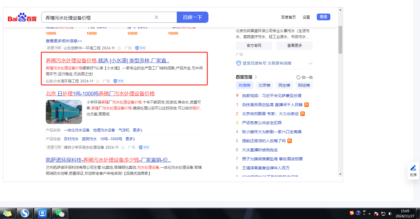
Task: Click the Sogou input method tray icon
Action: pos(352,213)
